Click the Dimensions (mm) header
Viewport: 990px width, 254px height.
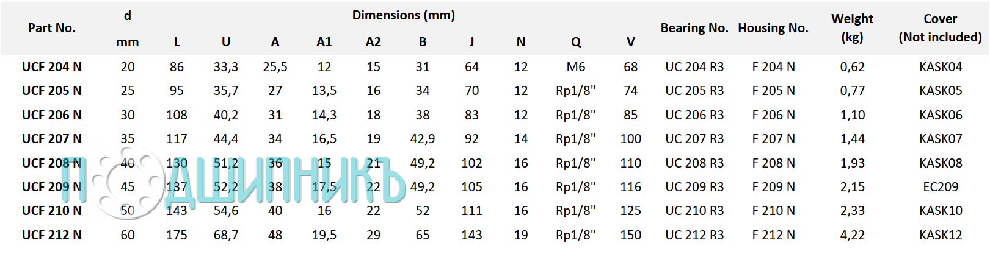[404, 15]
